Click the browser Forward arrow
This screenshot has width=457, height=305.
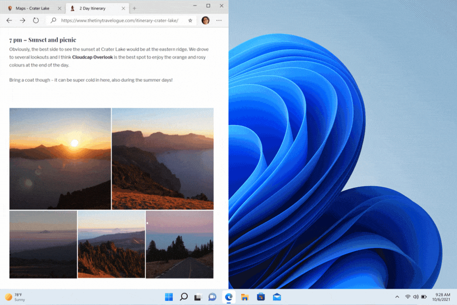click(22, 20)
